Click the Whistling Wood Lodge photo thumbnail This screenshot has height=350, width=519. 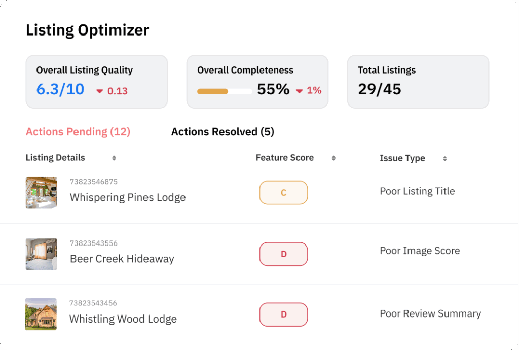click(x=41, y=314)
